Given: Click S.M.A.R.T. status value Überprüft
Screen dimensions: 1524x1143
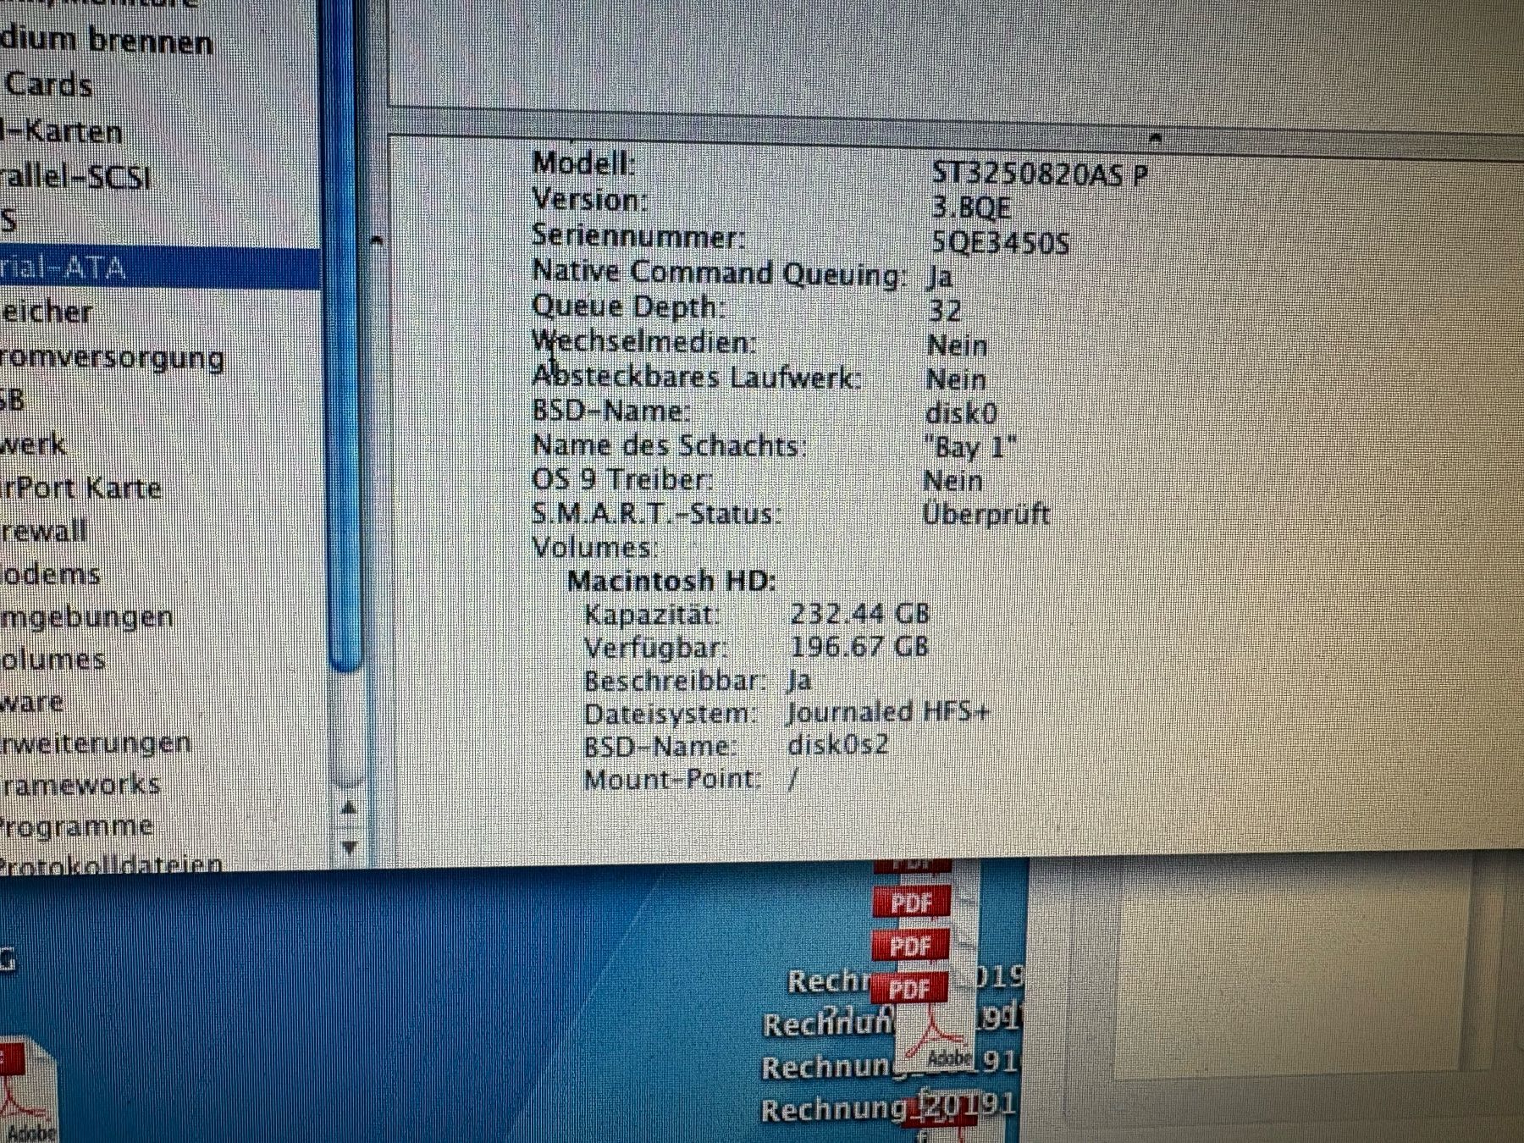Looking at the screenshot, I should pos(986,514).
